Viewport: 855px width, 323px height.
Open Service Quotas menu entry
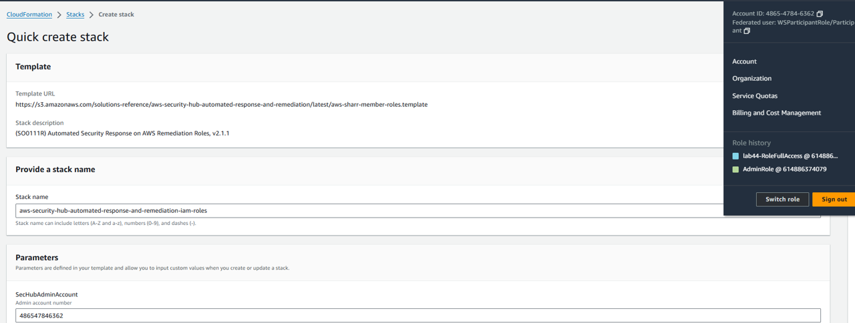(x=755, y=96)
